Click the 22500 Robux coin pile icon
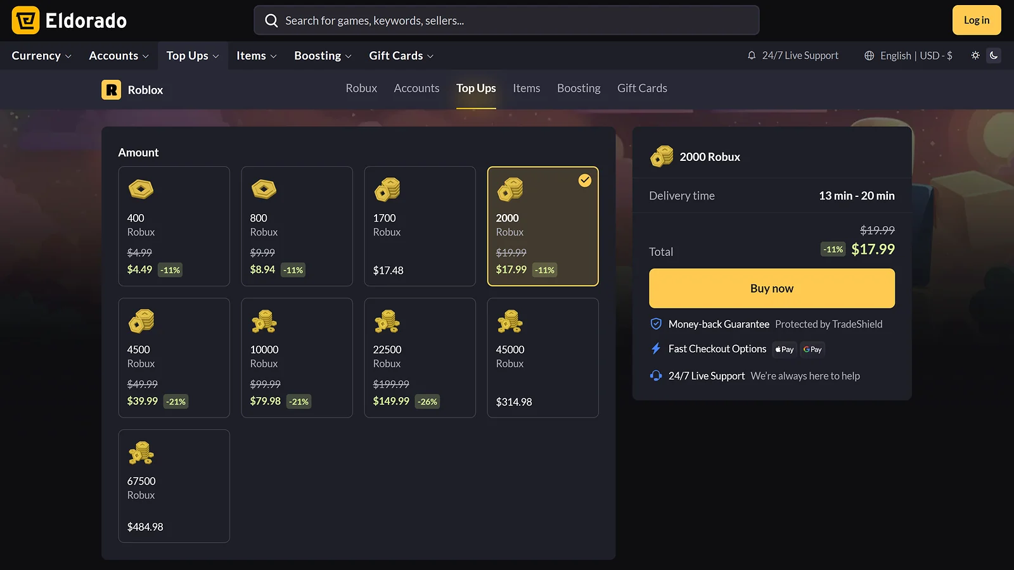The image size is (1014, 570). click(387, 321)
